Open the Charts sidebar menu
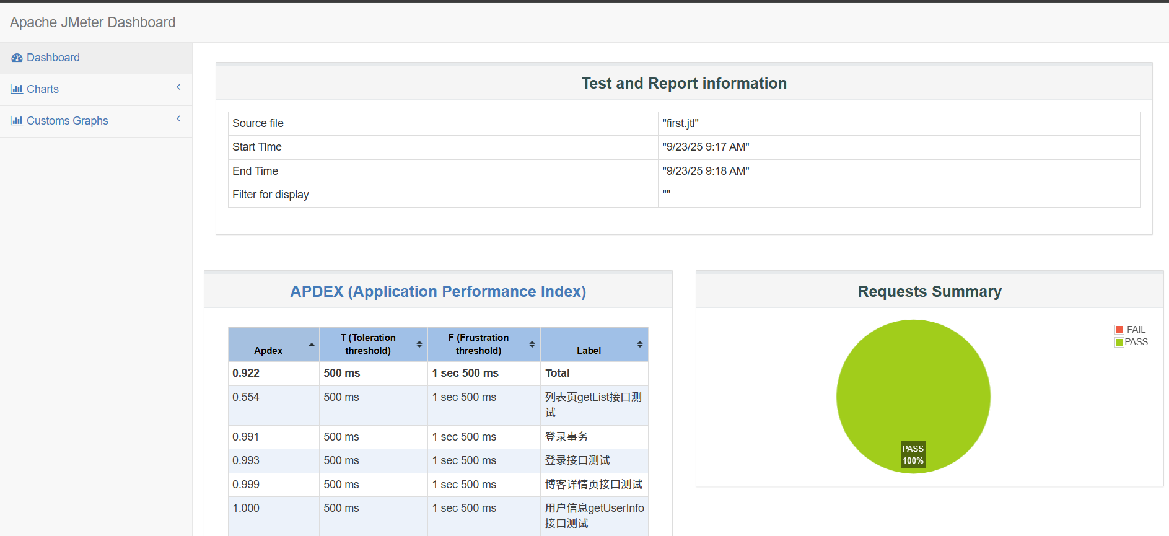 (96, 90)
